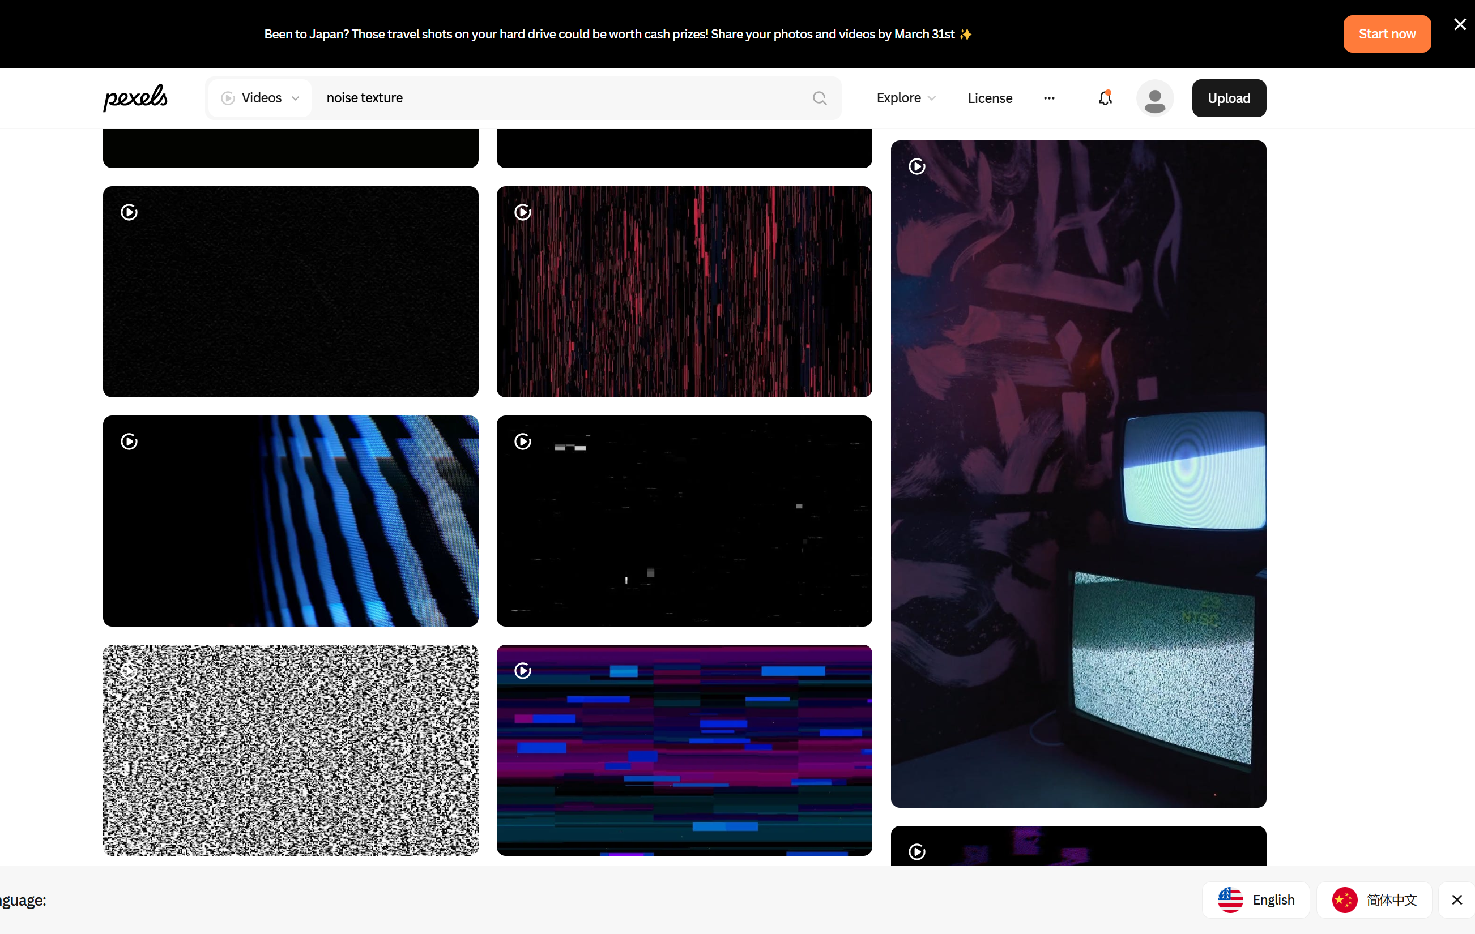Image resolution: width=1475 pixels, height=934 pixels.
Task: Click the Upload button
Action: click(x=1229, y=98)
